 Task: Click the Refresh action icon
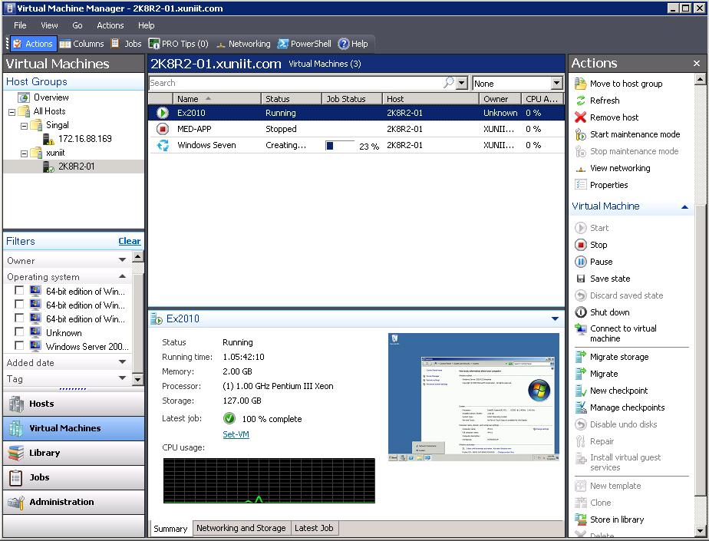coord(581,101)
